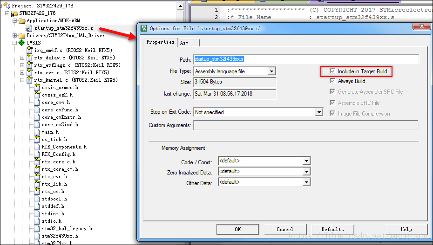This screenshot has width=433, height=245.
Task: Click the startup_stm32f439xx.s file icon
Action: 29,28
